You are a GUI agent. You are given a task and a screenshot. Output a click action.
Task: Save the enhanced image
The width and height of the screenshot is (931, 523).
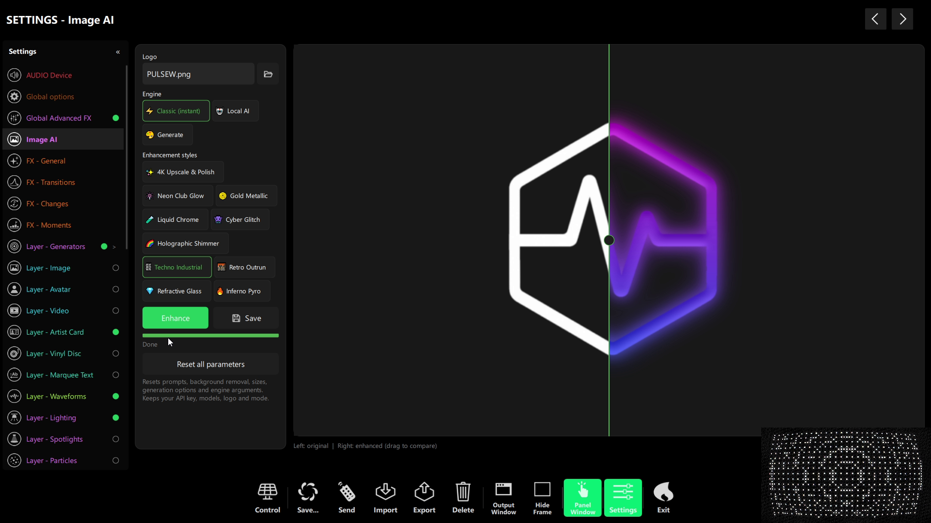(246, 318)
